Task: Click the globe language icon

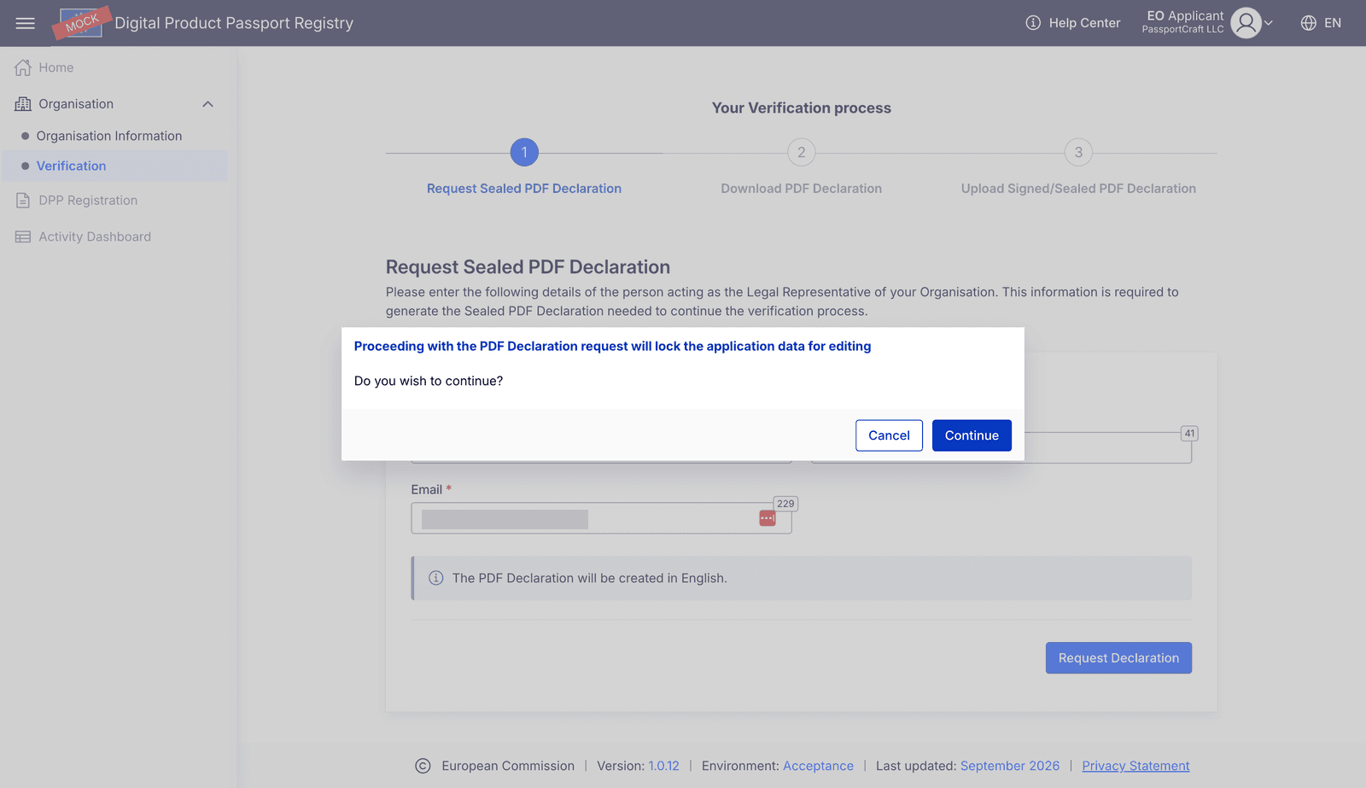Action: tap(1308, 23)
